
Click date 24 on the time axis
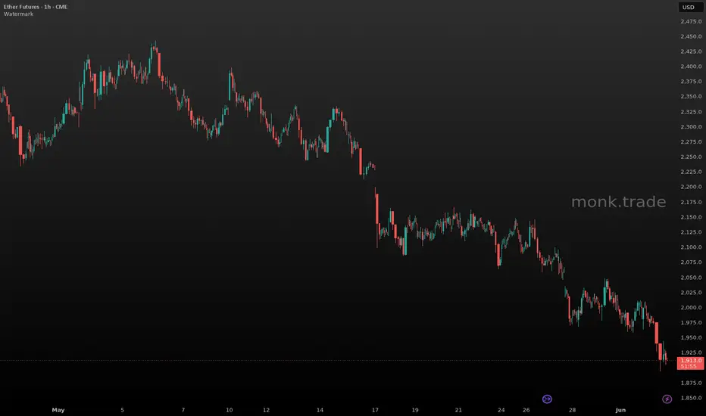pos(501,410)
